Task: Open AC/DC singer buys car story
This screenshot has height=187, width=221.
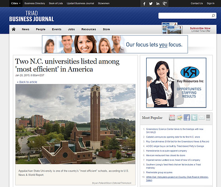Action: pos(175,146)
